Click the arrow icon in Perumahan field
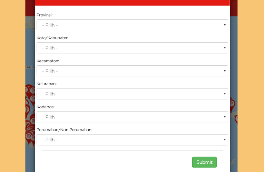264x172 pixels. 225,140
